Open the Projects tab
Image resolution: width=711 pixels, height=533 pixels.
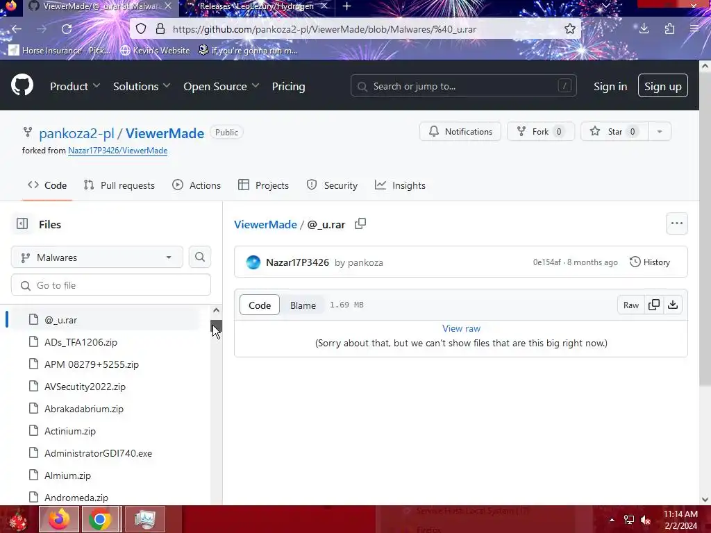(263, 185)
